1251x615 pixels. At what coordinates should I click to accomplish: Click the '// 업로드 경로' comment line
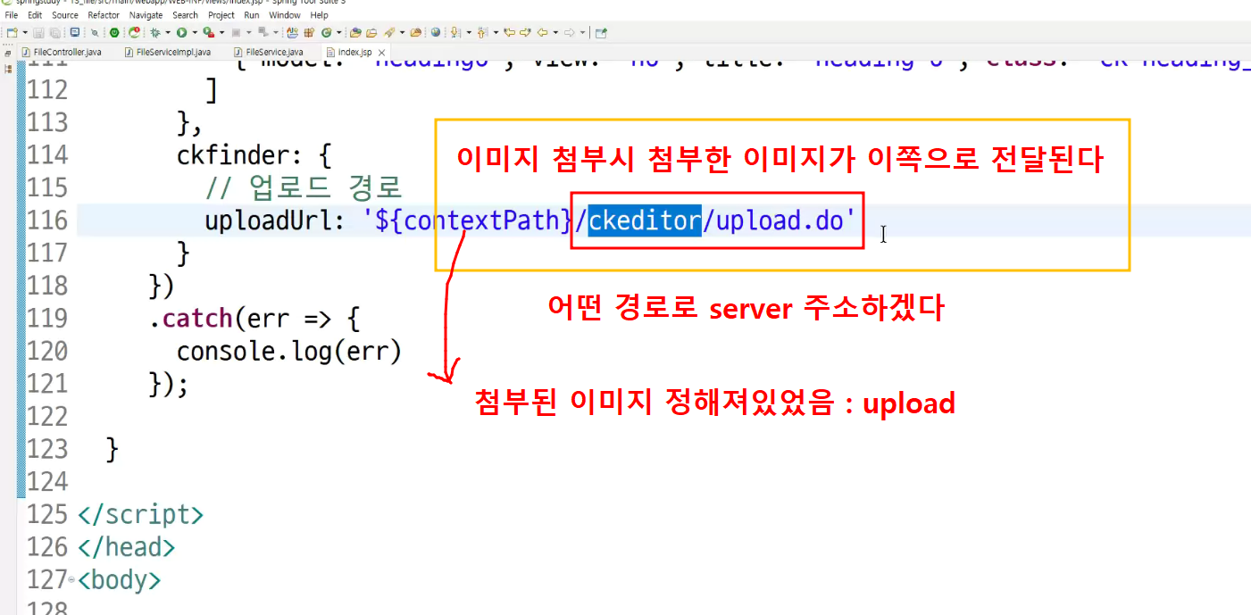pos(304,187)
